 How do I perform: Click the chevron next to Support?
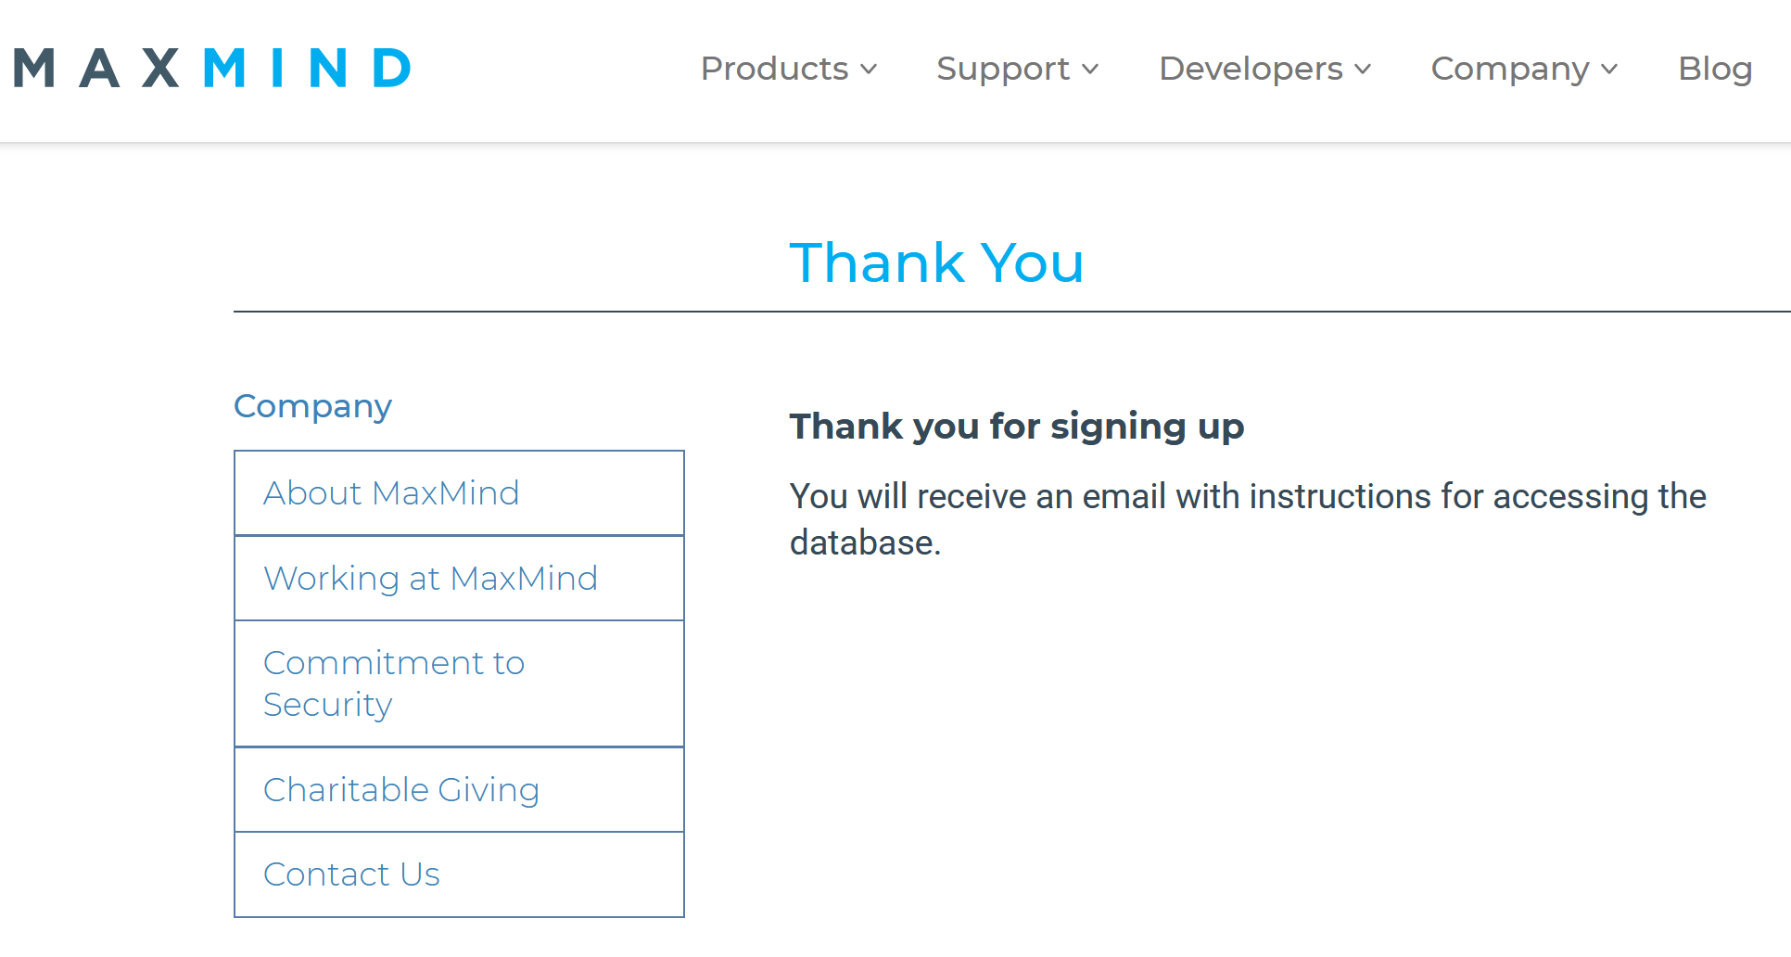[x=1090, y=70]
